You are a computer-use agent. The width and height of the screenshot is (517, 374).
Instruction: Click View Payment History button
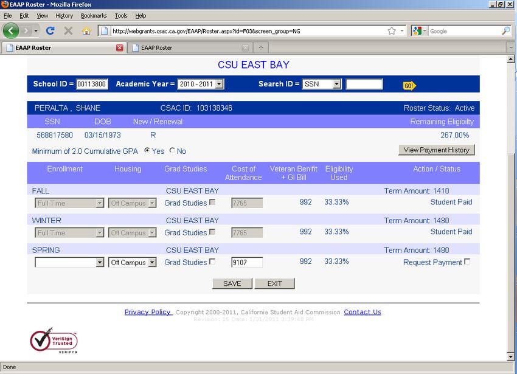pyautogui.click(x=437, y=150)
